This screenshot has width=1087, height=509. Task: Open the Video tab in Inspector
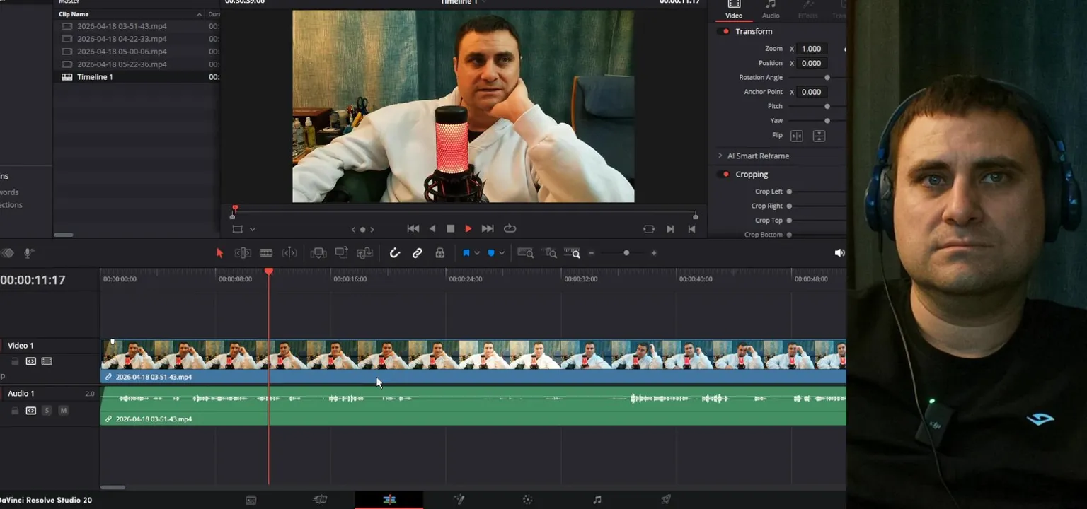click(x=734, y=10)
